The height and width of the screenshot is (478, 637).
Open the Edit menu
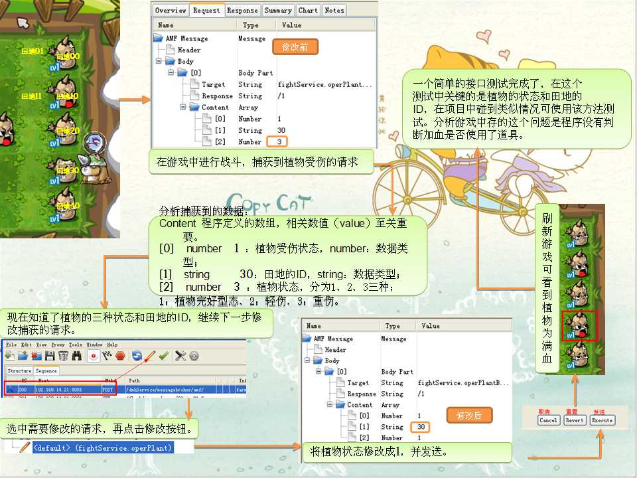click(26, 345)
